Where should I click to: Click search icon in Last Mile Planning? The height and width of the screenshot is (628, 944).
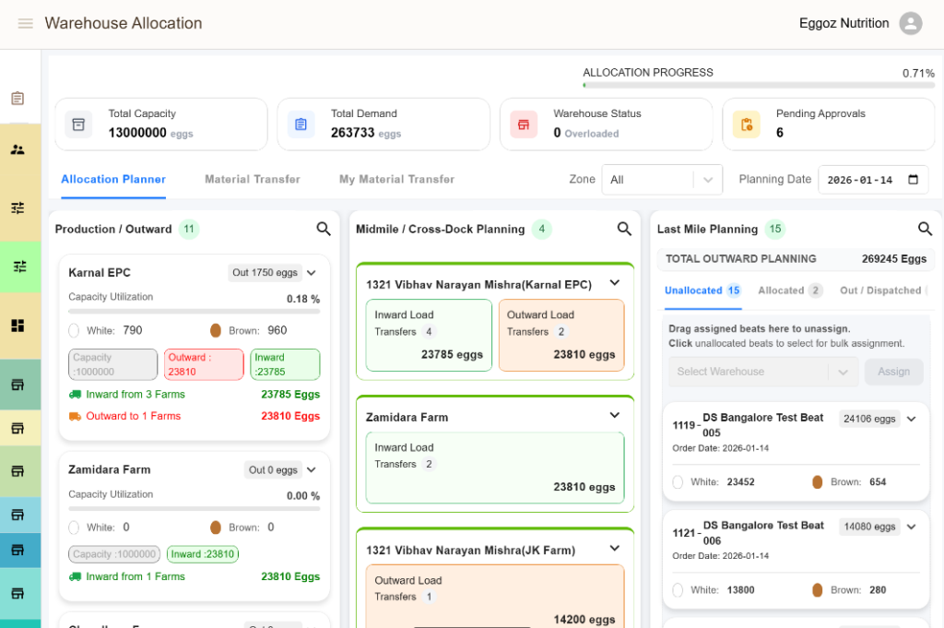pyautogui.click(x=925, y=229)
